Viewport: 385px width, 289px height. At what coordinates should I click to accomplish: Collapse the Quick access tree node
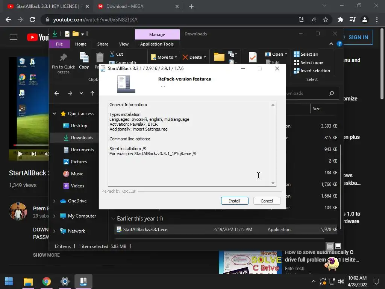(x=54, y=114)
